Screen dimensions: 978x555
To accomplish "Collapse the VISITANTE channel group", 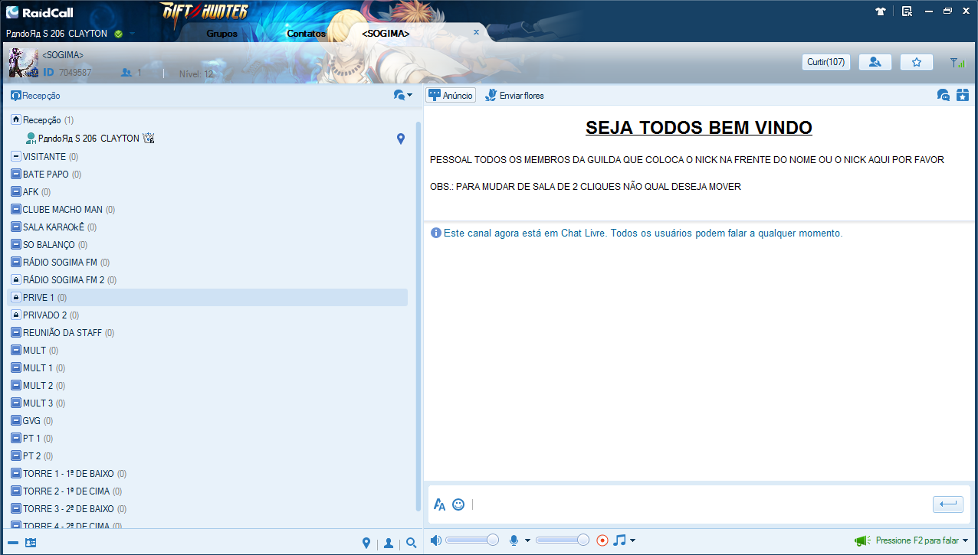I will 16,156.
